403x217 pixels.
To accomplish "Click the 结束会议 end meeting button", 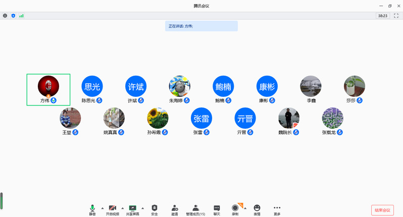I will (x=382, y=209).
